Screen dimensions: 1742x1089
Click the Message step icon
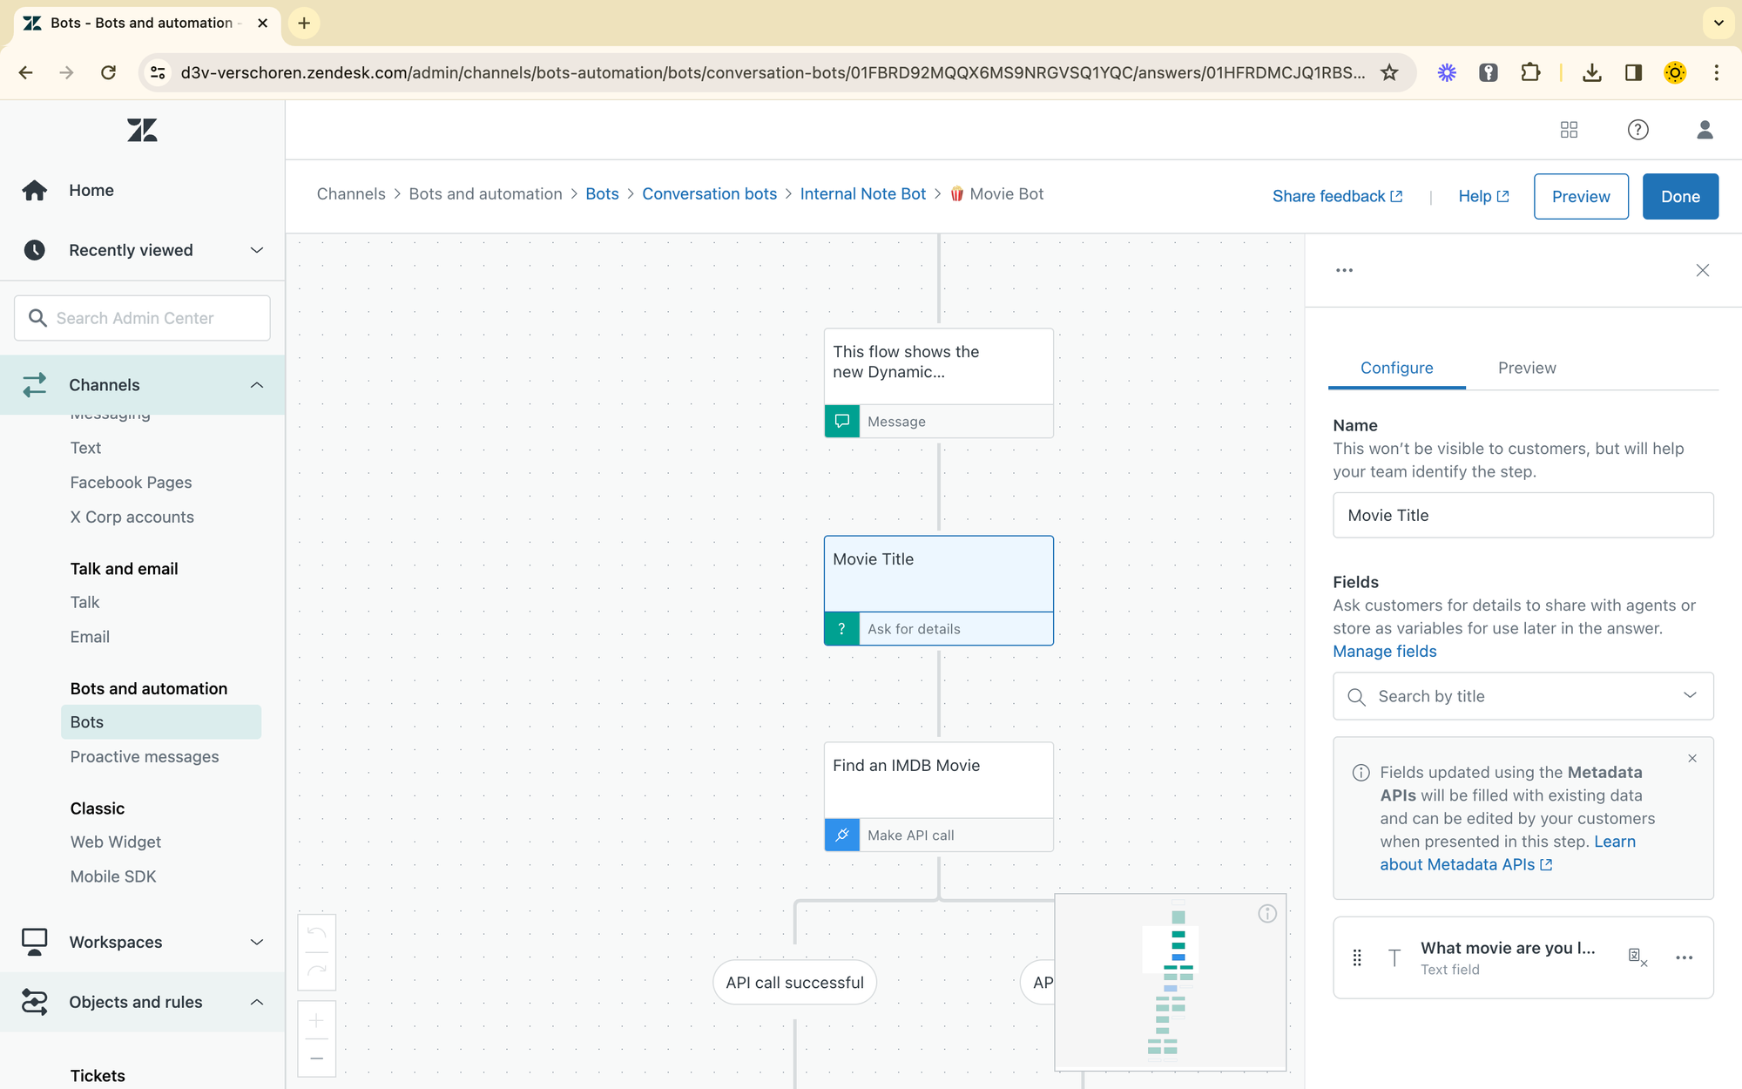click(841, 422)
